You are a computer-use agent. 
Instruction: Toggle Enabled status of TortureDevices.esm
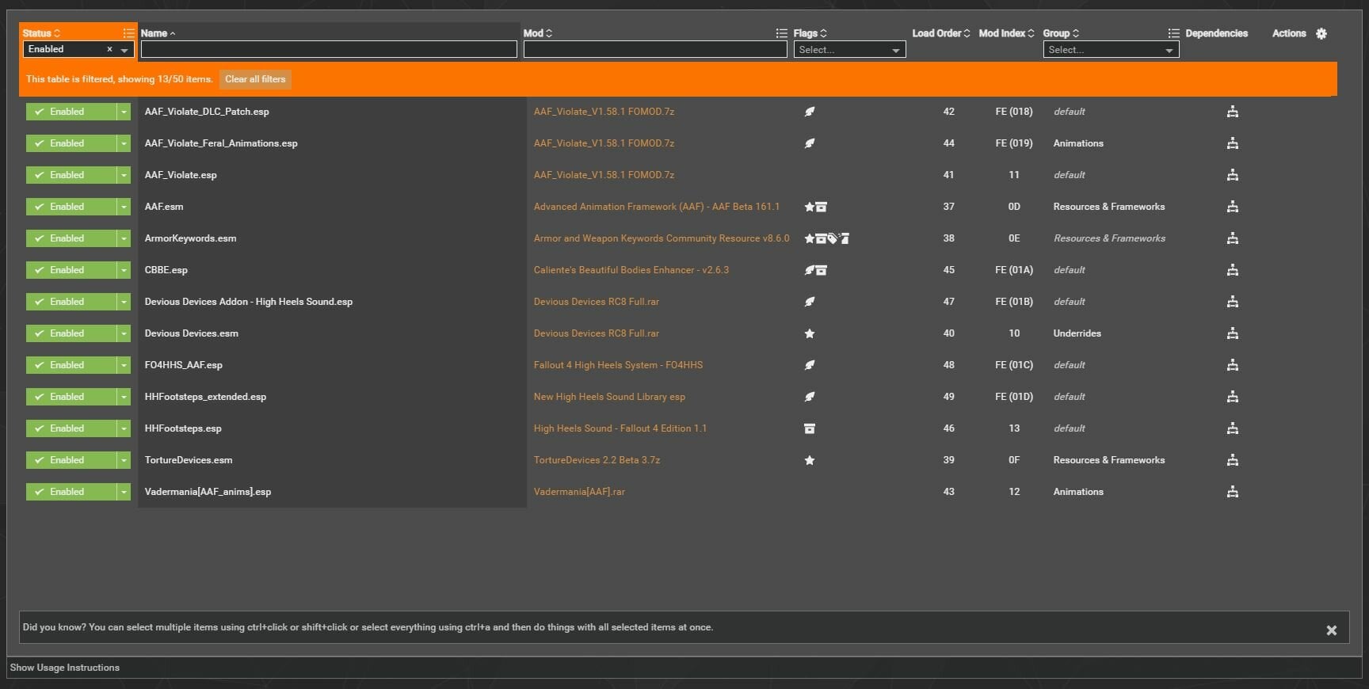tap(71, 460)
